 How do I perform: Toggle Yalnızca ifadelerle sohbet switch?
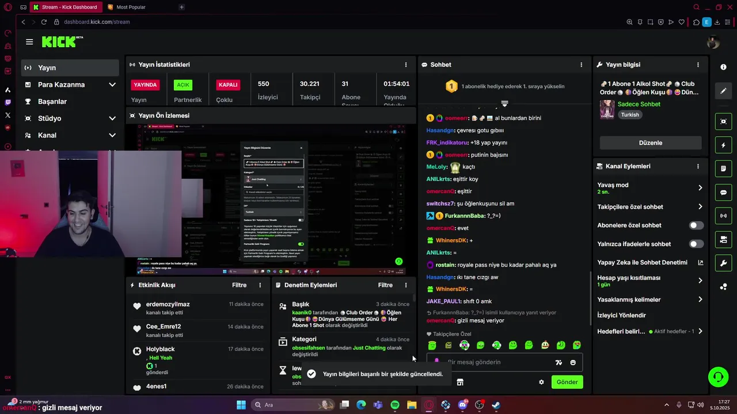(x=696, y=244)
